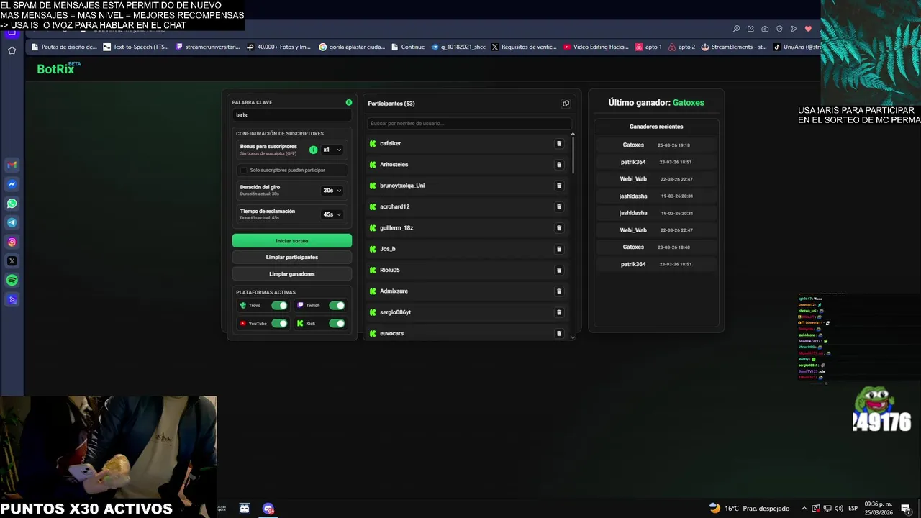Click the browser search magnifier icon
Image resolution: width=921 pixels, height=518 pixels.
pos(736,29)
